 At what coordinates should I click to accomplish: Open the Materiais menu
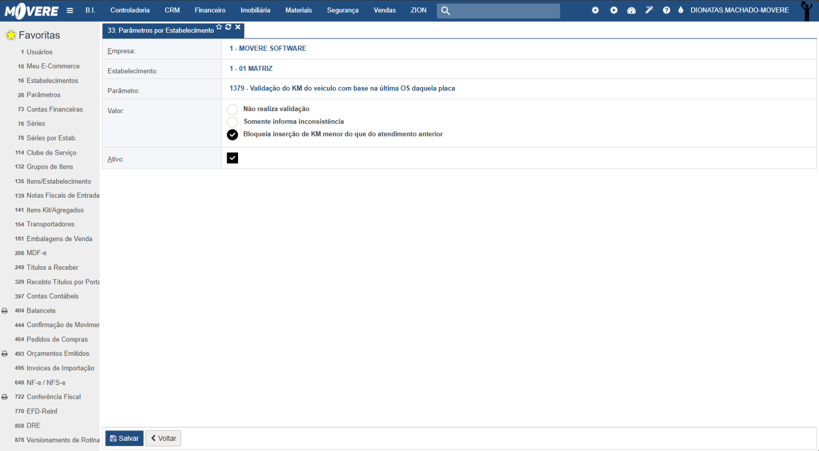tap(298, 10)
